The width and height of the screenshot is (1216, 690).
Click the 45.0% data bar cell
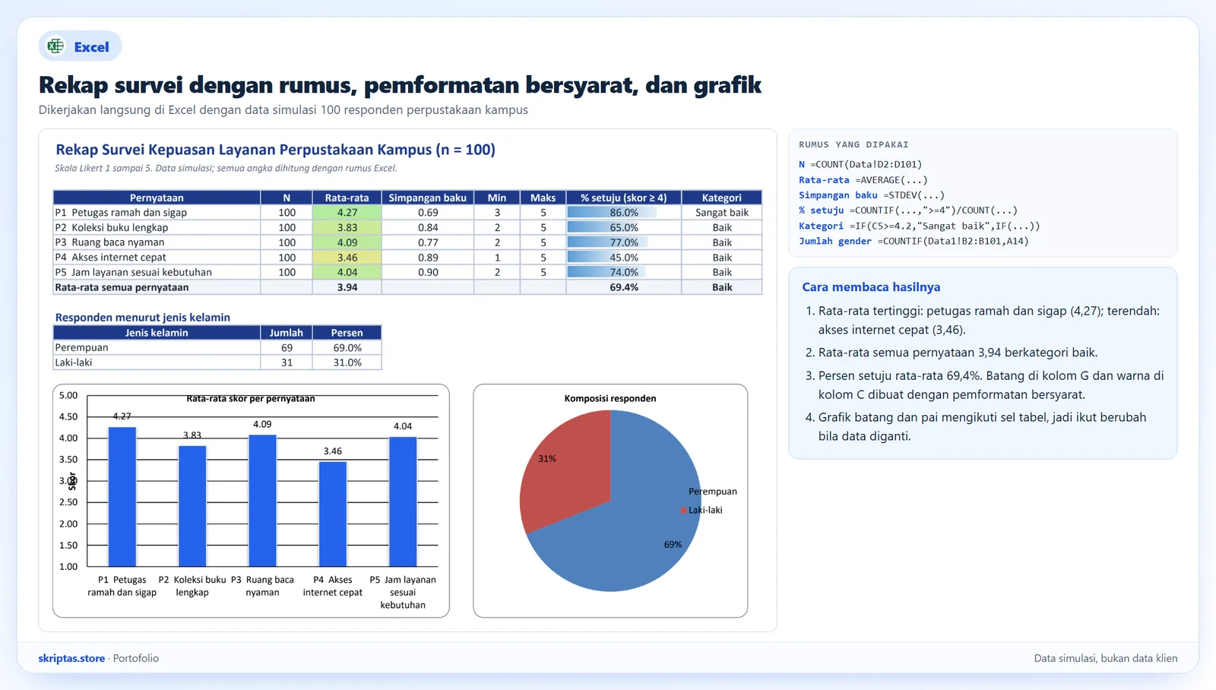click(x=623, y=257)
